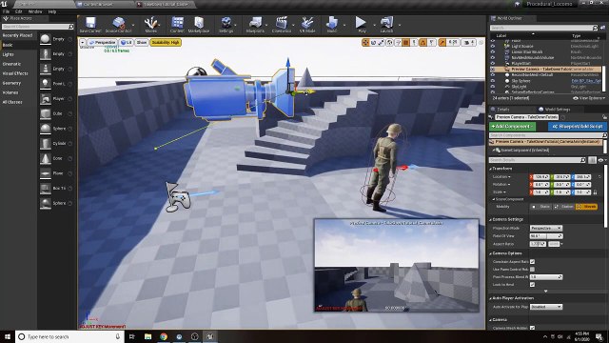Select the translate gizmo mode in viewport toolbar
Viewport: 609px width, 343px height.
pyautogui.click(x=365, y=42)
